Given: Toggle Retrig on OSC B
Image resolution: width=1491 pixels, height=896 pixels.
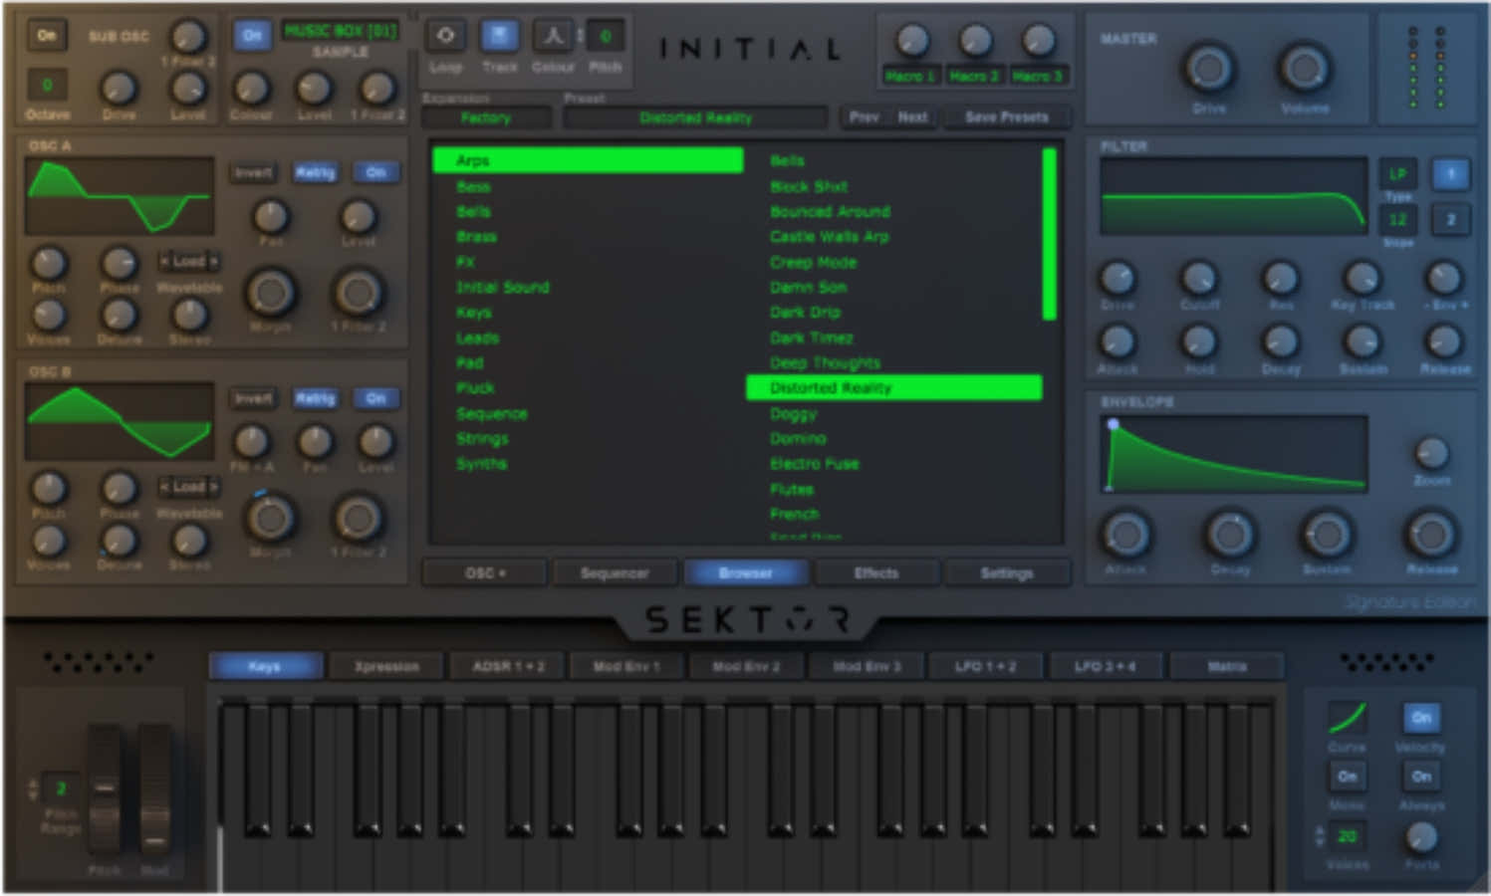Looking at the screenshot, I should click(315, 398).
